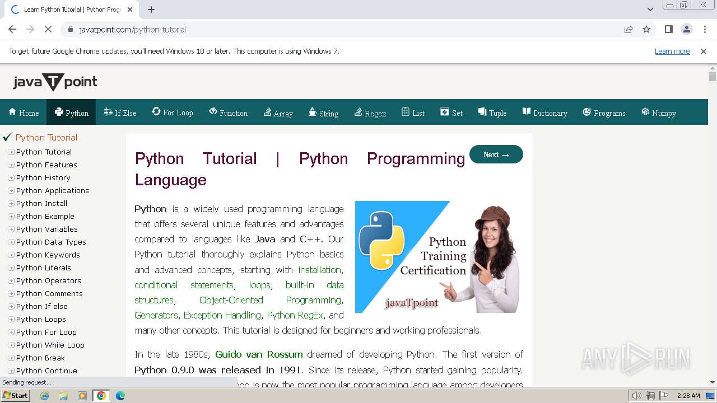Open Python While Loop in the sidebar
717x403 pixels.
pos(50,345)
